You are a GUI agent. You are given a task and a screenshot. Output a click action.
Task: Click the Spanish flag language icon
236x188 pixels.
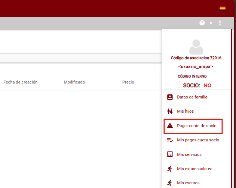222,8
